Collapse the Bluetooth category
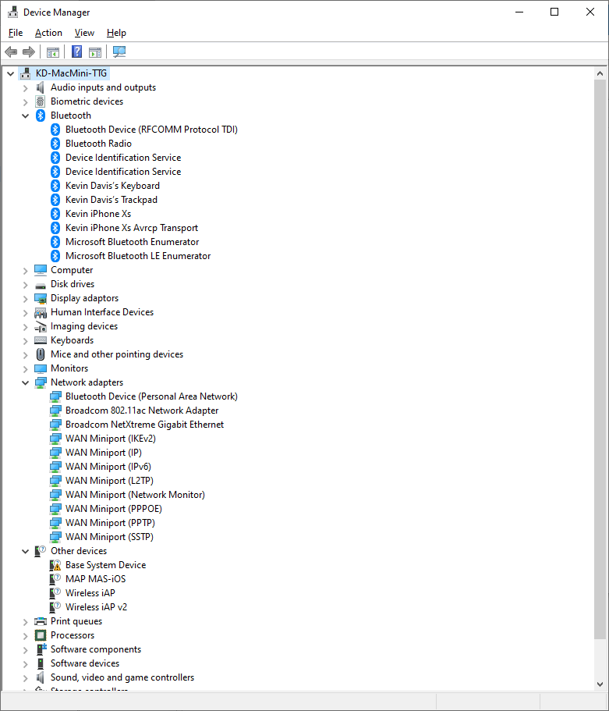The height and width of the screenshot is (711, 609). [26, 116]
